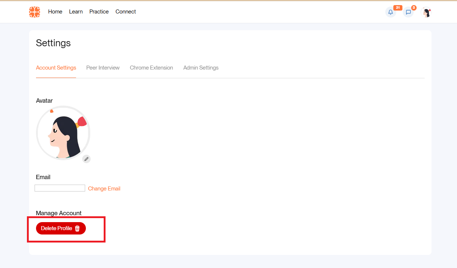457x268 pixels.
Task: Navigate to Practice
Action: click(x=99, y=12)
